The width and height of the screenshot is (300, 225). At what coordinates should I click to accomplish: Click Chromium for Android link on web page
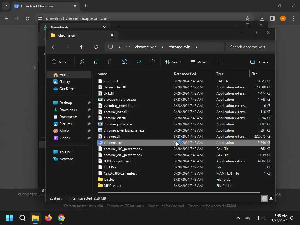(x=166, y=206)
